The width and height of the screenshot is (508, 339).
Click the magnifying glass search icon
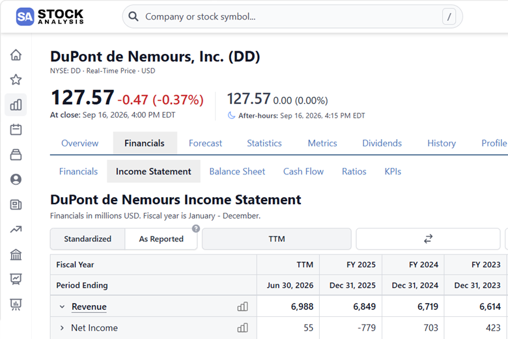point(134,16)
